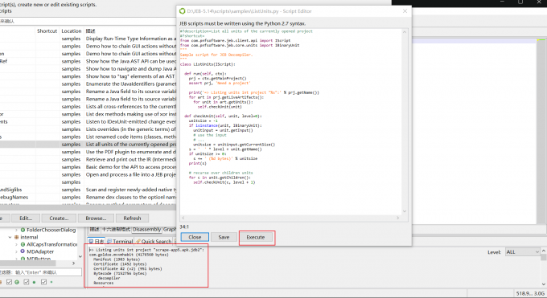Open the Terminal tab
The image size is (547, 298).
click(x=120, y=241)
